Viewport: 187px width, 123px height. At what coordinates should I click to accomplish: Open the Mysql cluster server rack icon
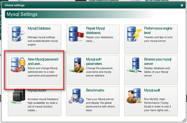pos(18,96)
